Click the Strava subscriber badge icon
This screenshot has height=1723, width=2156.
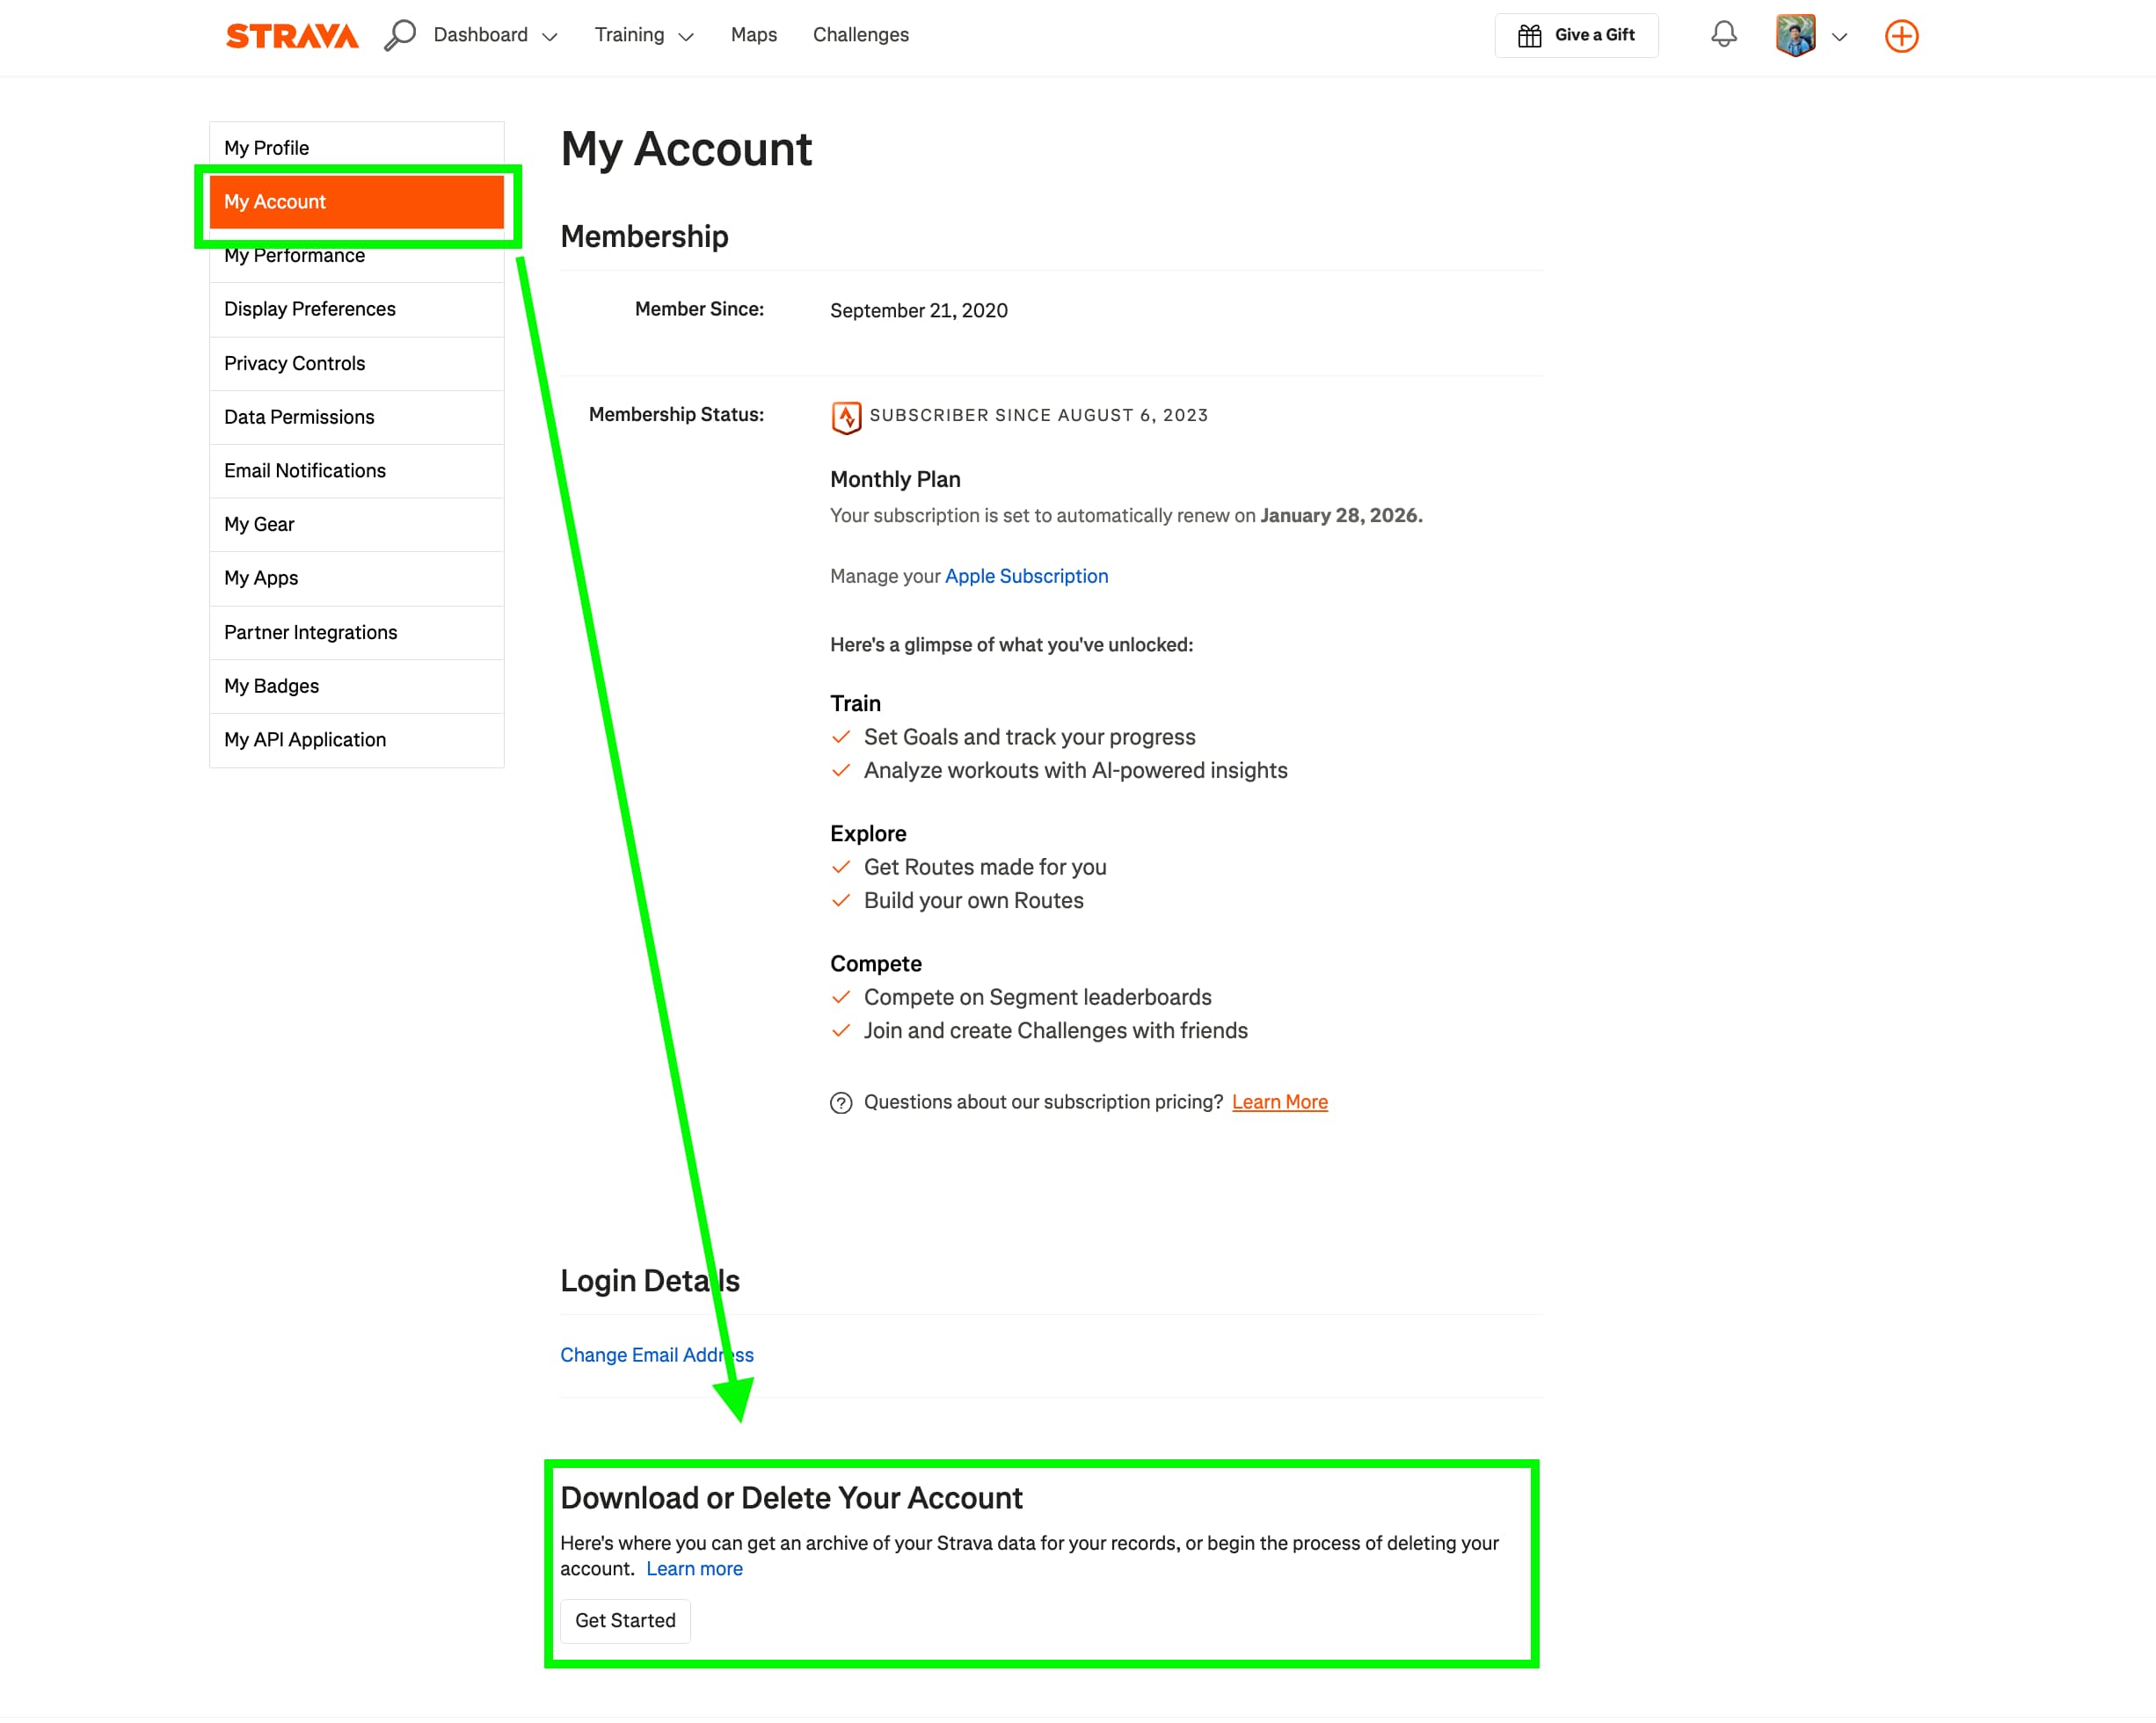click(x=845, y=417)
